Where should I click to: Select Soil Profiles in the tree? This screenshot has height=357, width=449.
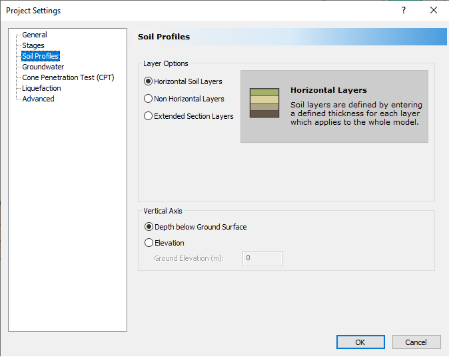[x=41, y=56]
